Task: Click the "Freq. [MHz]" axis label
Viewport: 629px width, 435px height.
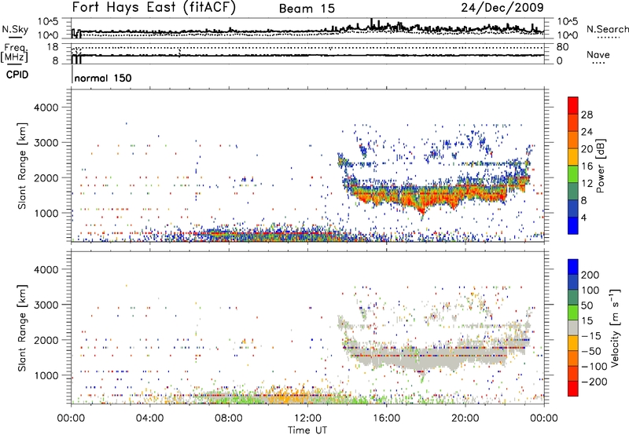Action: [14, 53]
